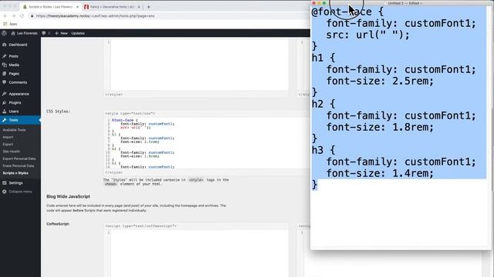Image resolution: width=494 pixels, height=277 pixels.
Task: Click the Collapse menu arrow icon
Action: pyautogui.click(x=5, y=192)
